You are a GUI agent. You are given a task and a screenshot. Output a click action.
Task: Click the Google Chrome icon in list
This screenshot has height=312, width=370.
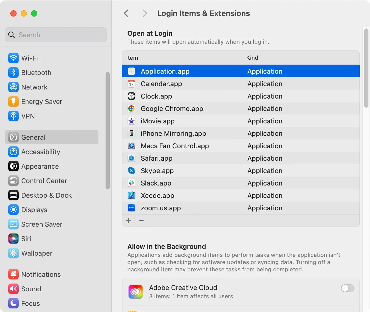coord(131,108)
